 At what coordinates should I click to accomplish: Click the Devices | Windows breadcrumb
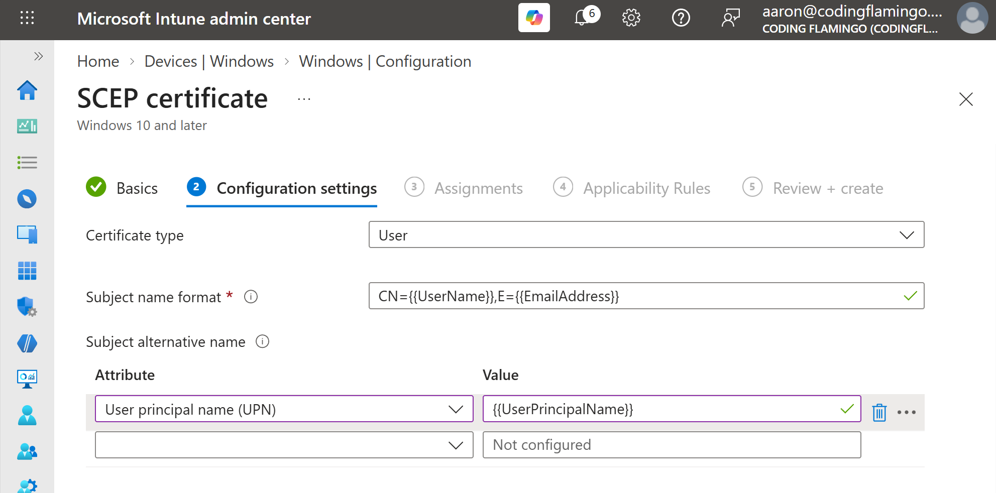209,61
